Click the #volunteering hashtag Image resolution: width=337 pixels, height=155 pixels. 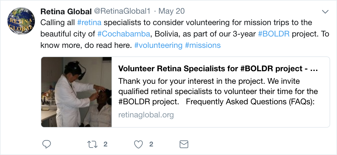pos(158,45)
